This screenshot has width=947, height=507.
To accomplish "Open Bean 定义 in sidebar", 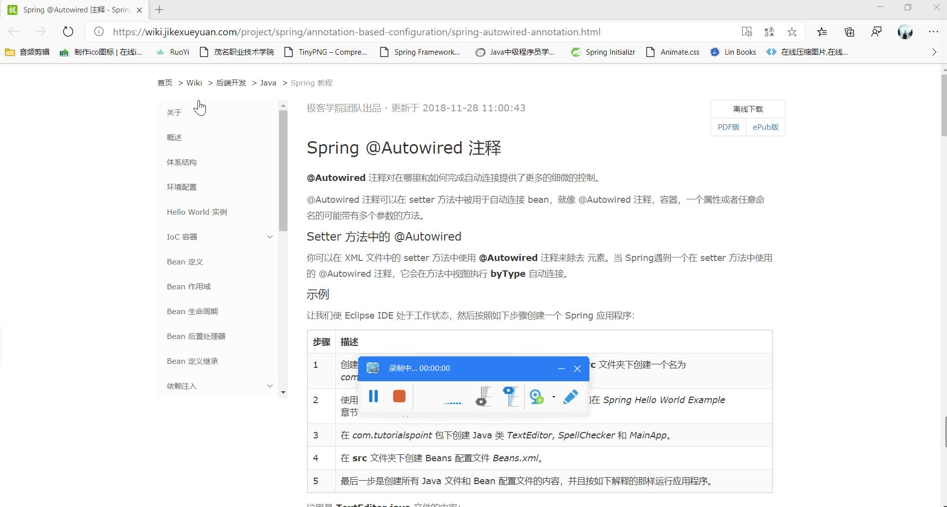I will tap(185, 262).
